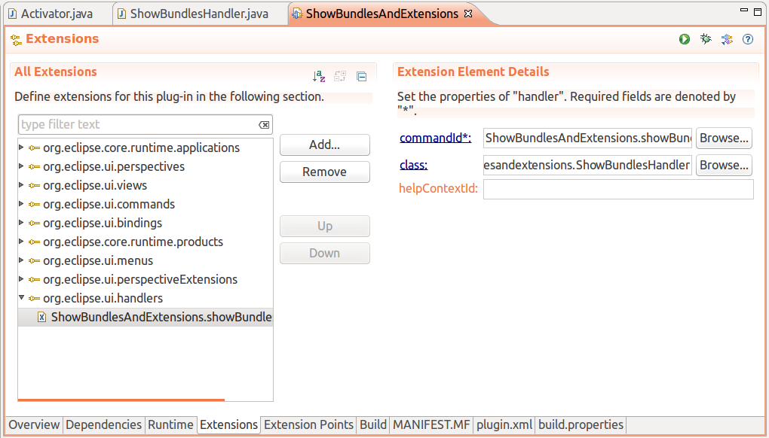Click the Remove button
The height and width of the screenshot is (438, 769).
click(x=325, y=172)
